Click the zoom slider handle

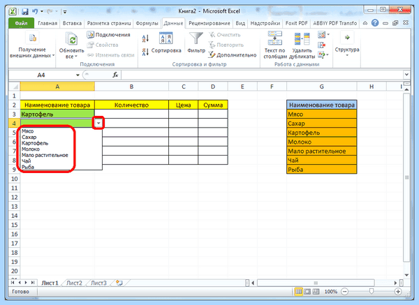point(372,291)
